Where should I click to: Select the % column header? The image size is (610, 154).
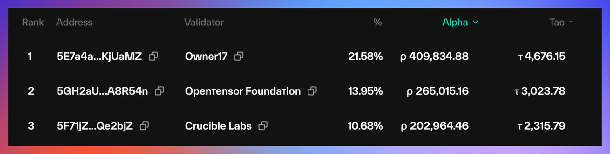377,22
